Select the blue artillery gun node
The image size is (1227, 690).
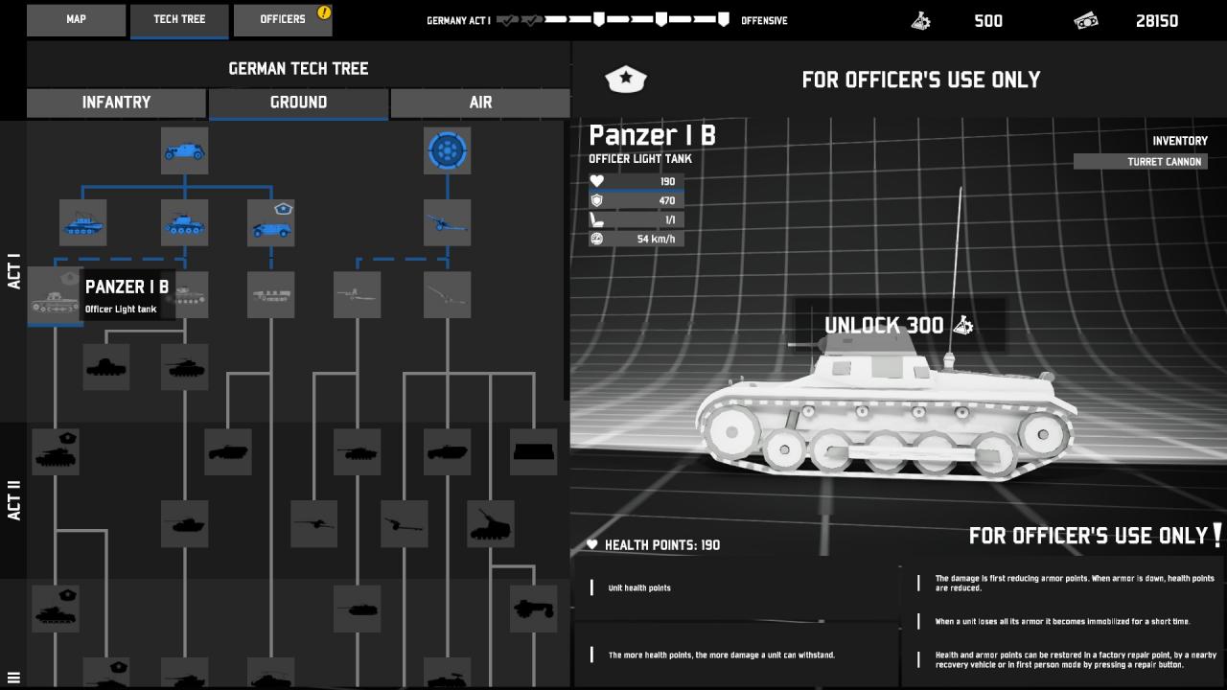point(447,223)
